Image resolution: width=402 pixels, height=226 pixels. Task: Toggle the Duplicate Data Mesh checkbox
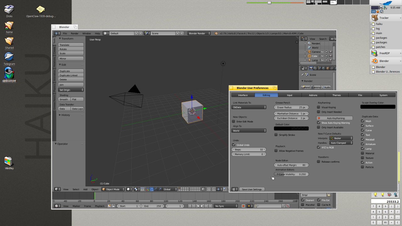click(362, 121)
